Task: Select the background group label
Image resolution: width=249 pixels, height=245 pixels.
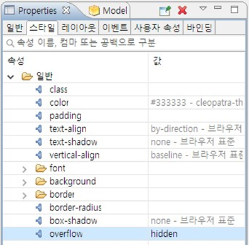Action: pos(73,181)
